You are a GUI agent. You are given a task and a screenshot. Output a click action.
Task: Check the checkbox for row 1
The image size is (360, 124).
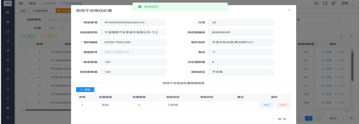click(26, 52)
